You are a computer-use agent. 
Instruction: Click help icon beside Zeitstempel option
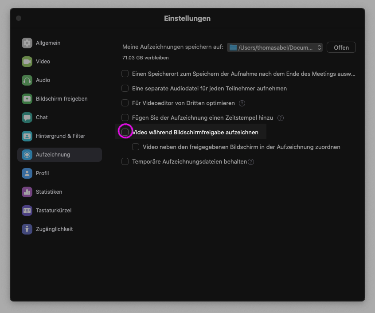coord(280,118)
